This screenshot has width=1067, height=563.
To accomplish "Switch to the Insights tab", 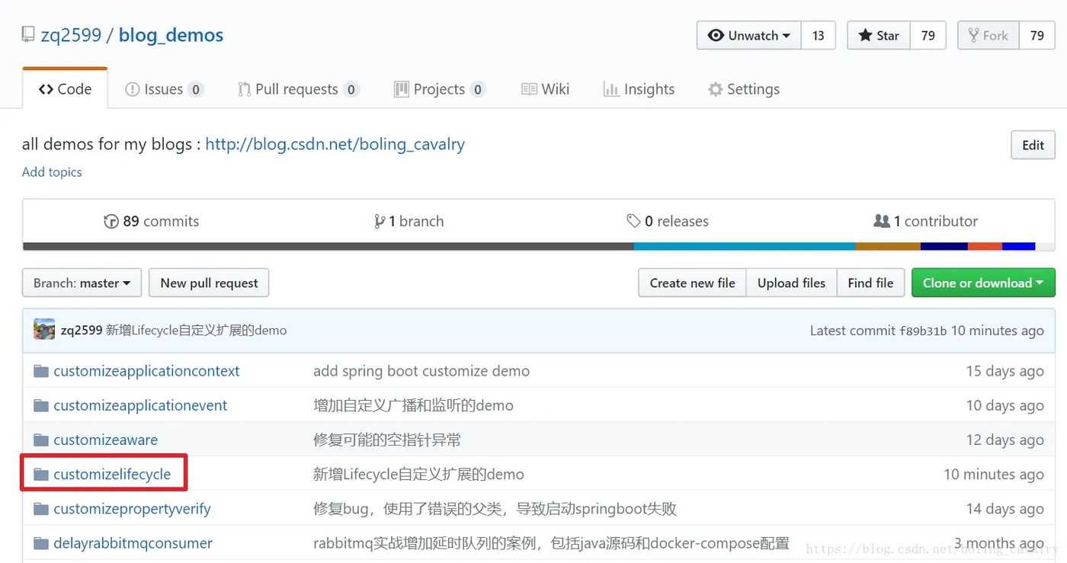I will 639,89.
